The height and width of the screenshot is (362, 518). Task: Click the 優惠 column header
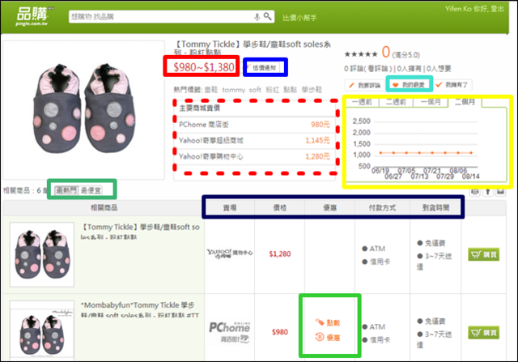tap(329, 207)
